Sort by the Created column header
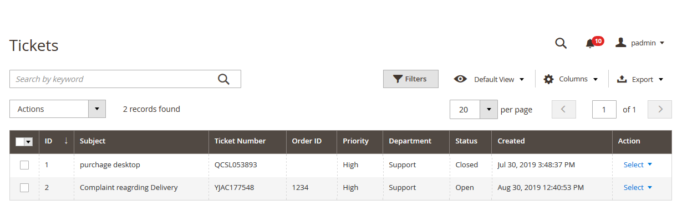This screenshot has width=682, height=221. [x=511, y=141]
